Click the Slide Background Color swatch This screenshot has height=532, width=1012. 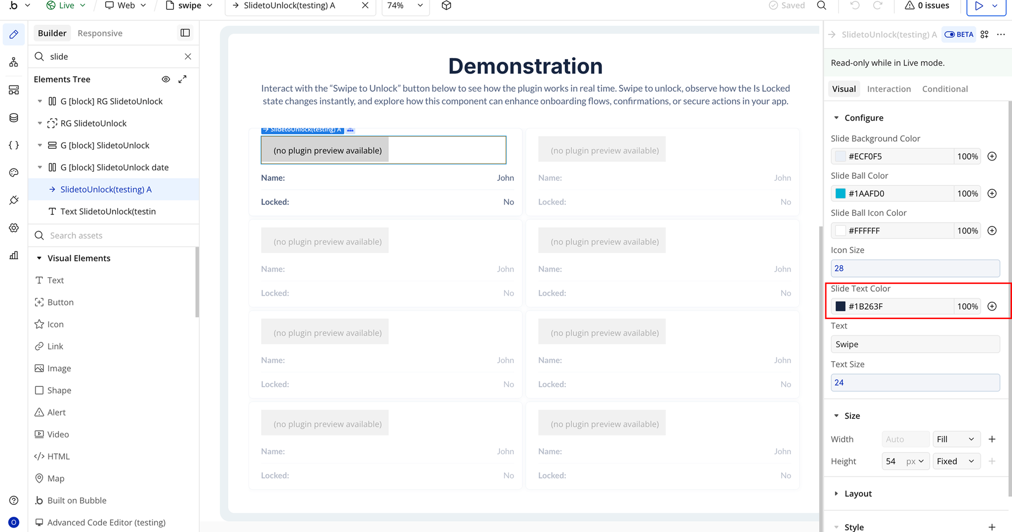point(840,157)
